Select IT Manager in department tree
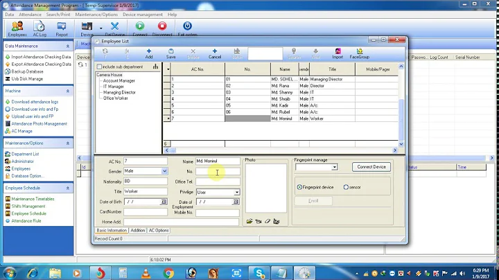The image size is (499, 280). click(x=113, y=87)
